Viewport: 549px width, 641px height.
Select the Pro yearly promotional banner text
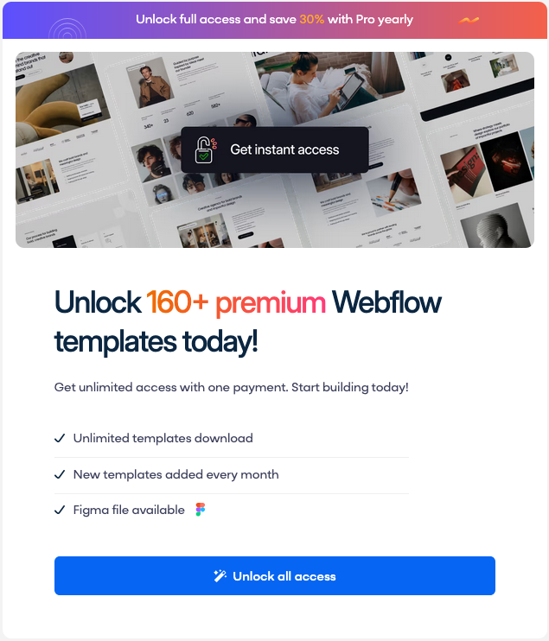coord(275,19)
